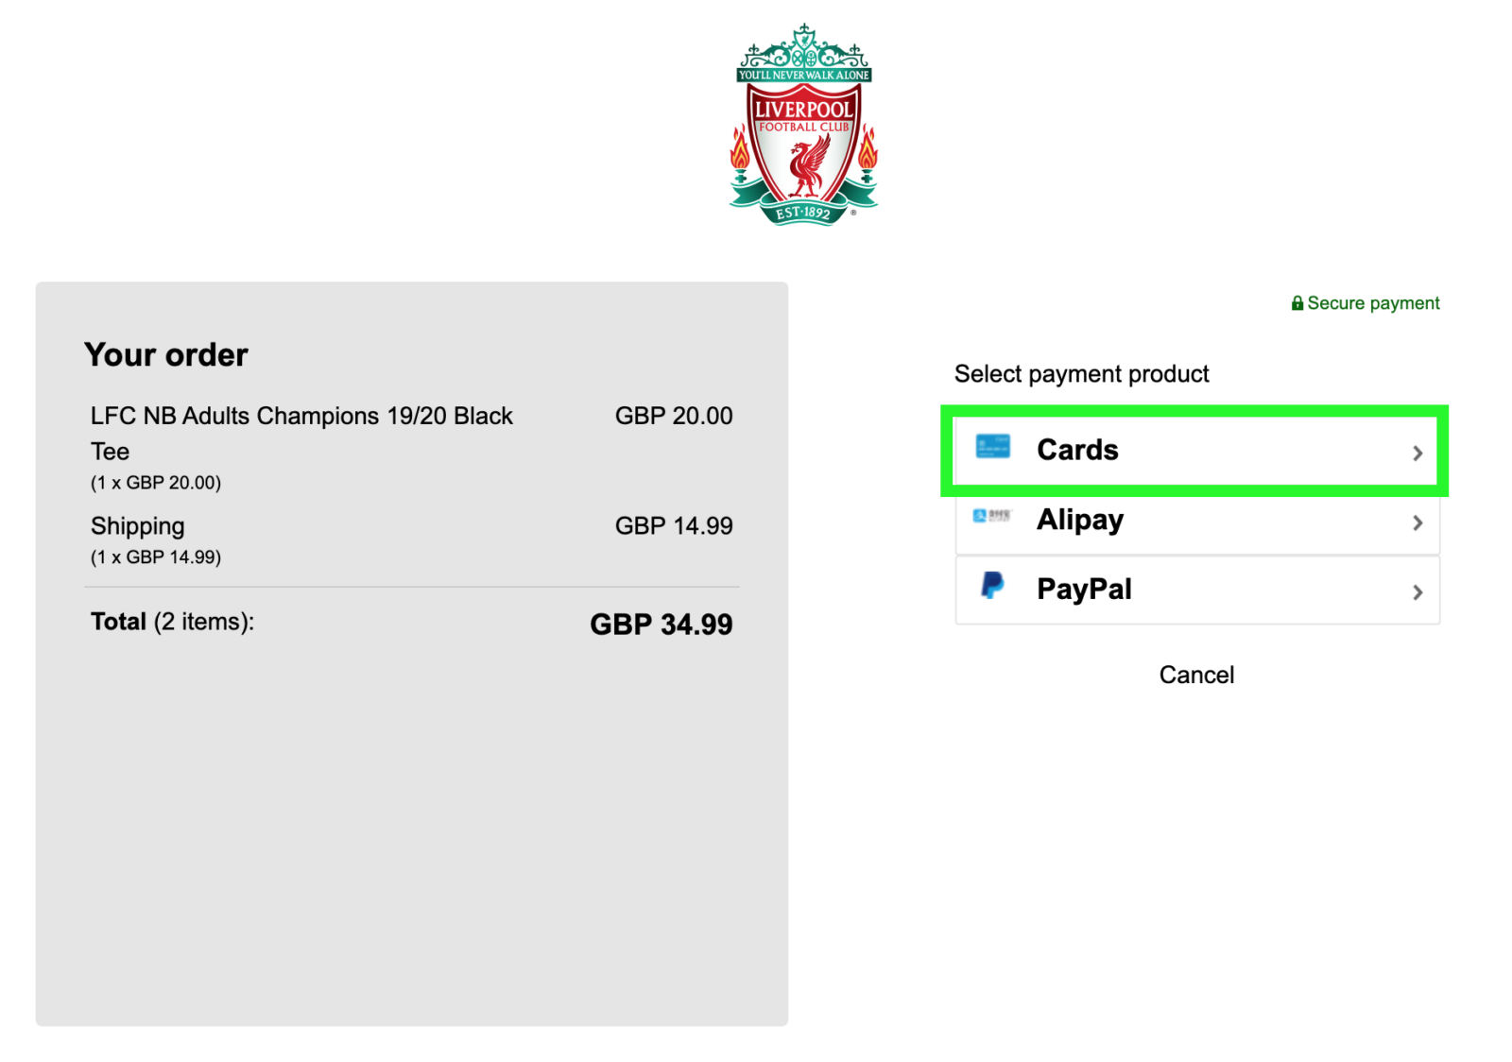This screenshot has width=1512, height=1062.
Task: Click the LFC NB Adults Champions Tee item
Action: point(301,433)
